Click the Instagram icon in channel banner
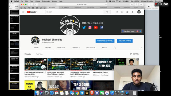Screen dimensions: 171x96 click(90, 27)
